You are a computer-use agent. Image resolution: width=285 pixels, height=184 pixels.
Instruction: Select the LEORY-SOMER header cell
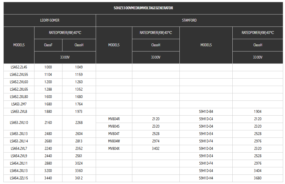[x=50, y=20]
